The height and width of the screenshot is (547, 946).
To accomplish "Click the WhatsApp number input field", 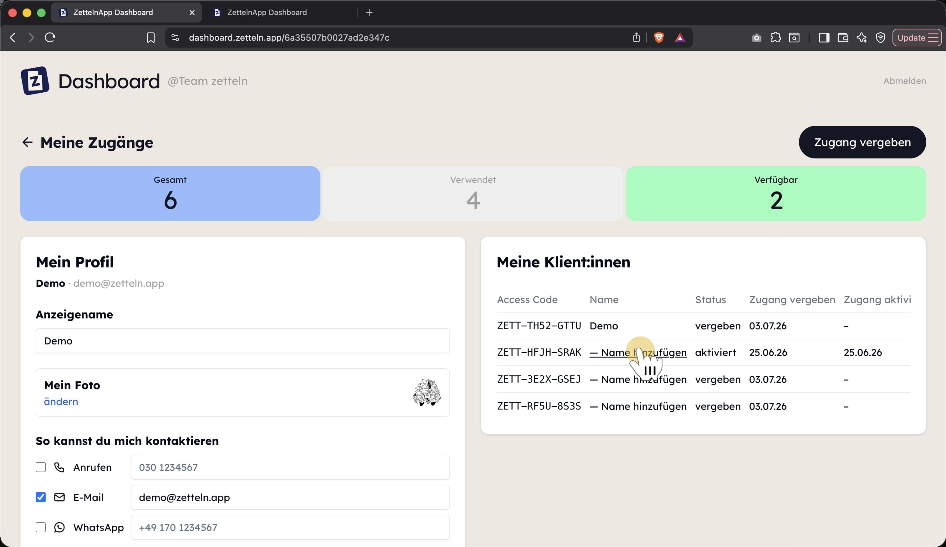I will click(290, 527).
